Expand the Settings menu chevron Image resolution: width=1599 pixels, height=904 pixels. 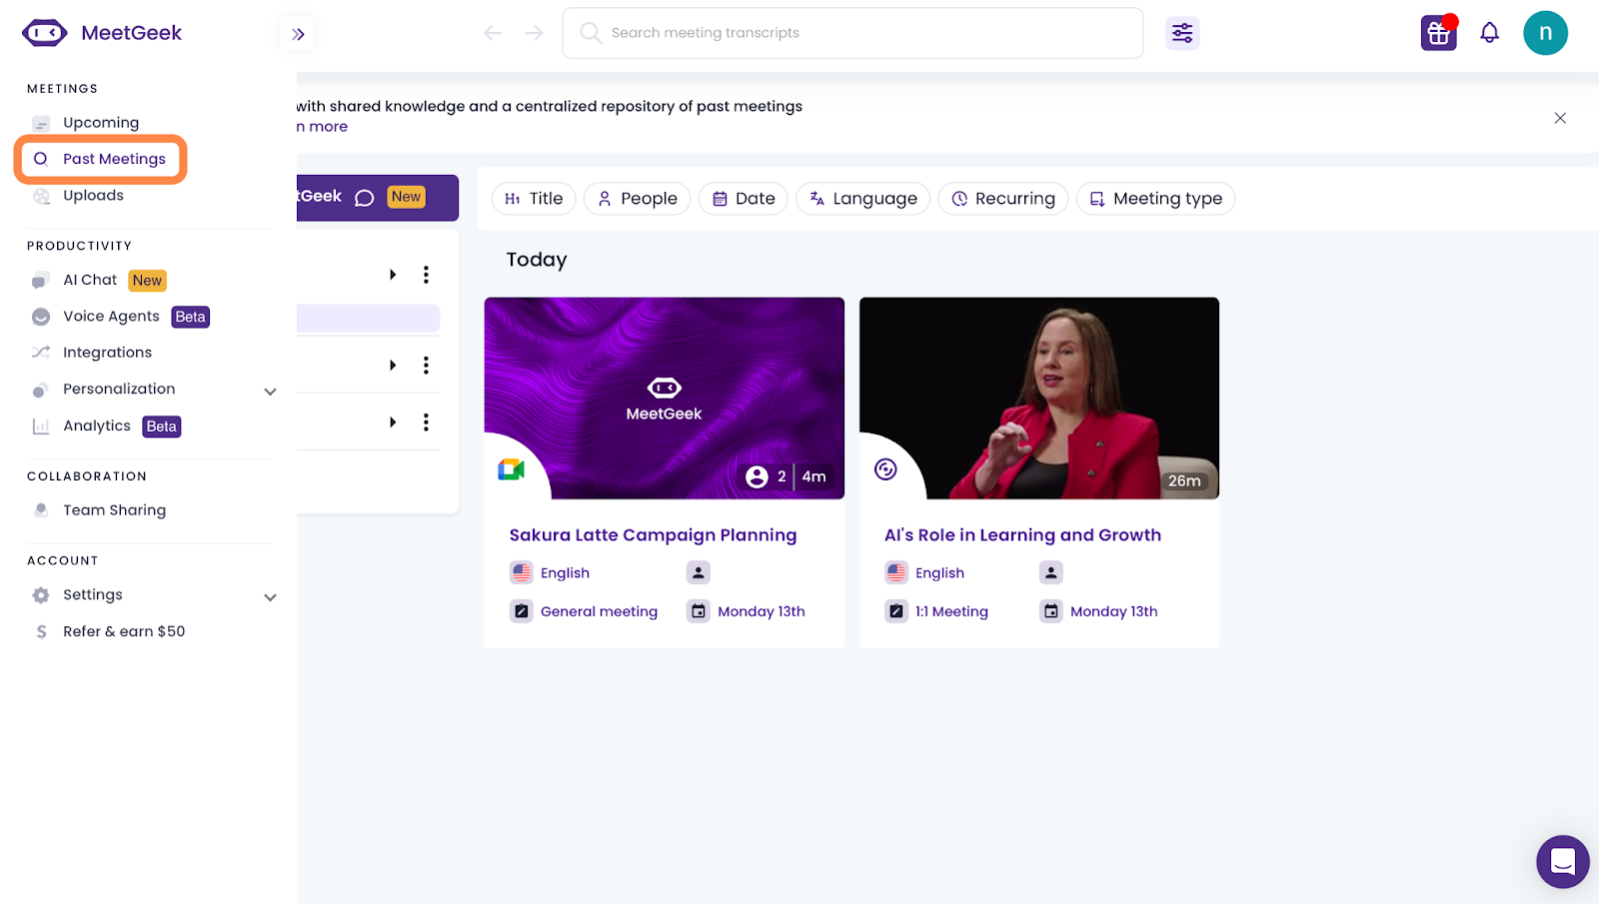pos(270,596)
